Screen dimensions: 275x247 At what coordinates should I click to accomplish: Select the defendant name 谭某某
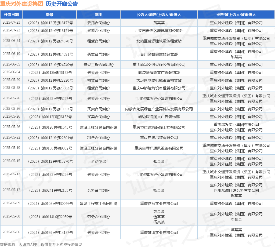click(236, 230)
